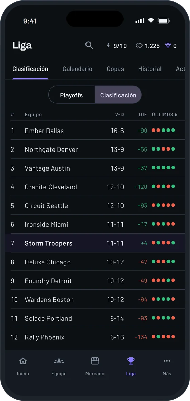
Task: Open the Más three-dots icon
Action: [x=167, y=361]
